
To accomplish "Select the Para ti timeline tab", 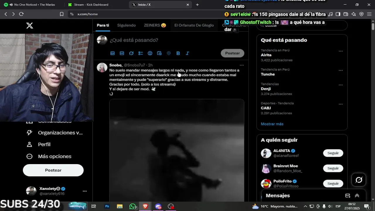I will pos(103,25).
